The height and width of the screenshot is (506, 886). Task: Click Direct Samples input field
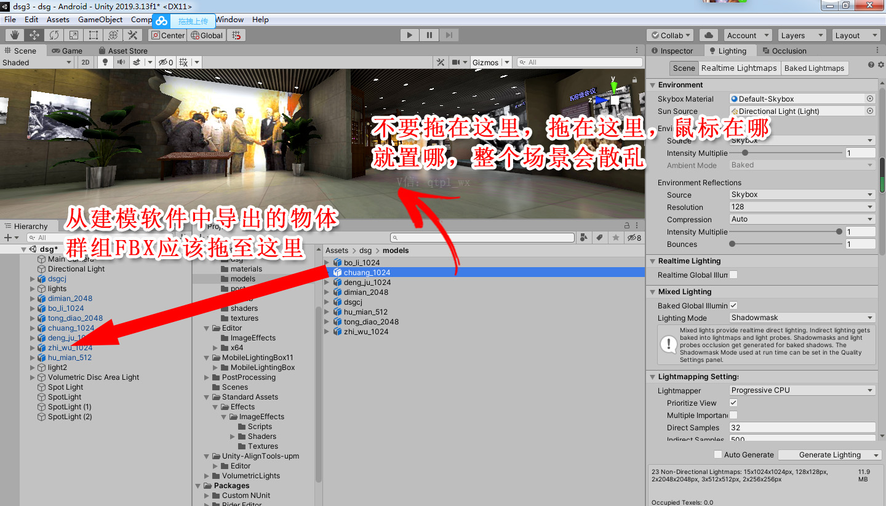point(802,427)
